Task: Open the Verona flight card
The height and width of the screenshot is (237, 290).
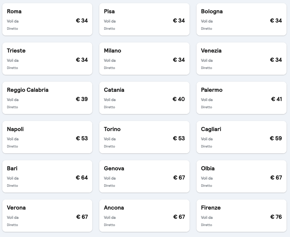Action: coord(47,216)
